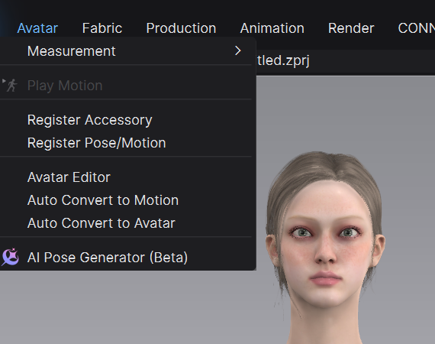Collapse the highlighted Avatar menu
The height and width of the screenshot is (344, 435).
point(37,28)
